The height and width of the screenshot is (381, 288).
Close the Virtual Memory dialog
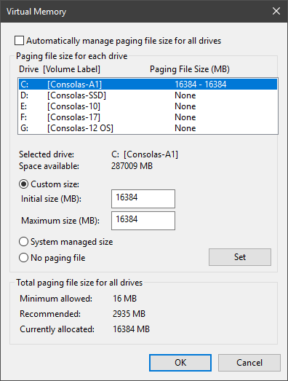[x=276, y=11]
